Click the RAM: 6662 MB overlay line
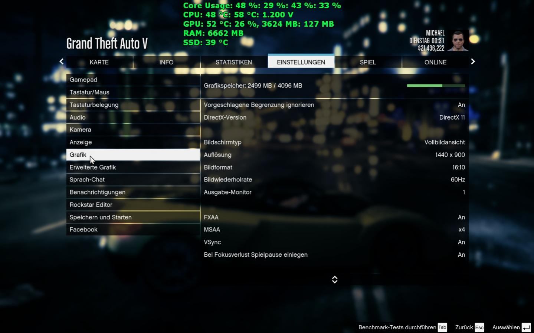The image size is (534, 333). (213, 33)
